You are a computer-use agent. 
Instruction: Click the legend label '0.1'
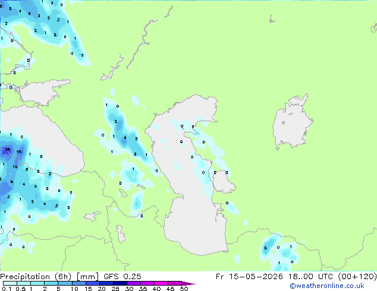[7, 289]
